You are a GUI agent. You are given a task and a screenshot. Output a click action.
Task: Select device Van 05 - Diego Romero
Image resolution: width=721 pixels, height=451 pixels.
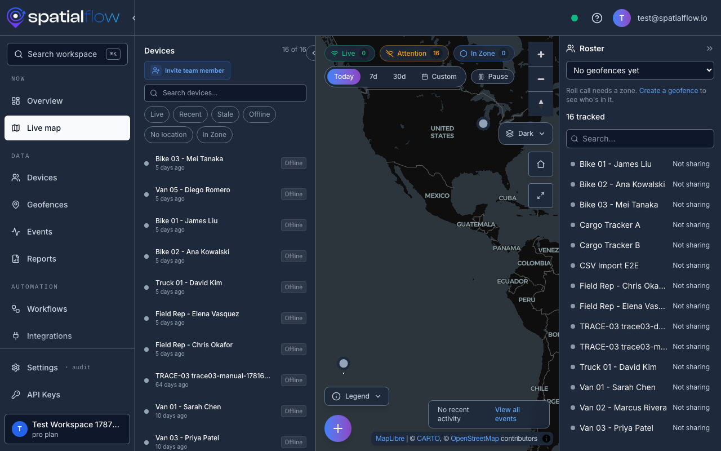[x=225, y=194]
